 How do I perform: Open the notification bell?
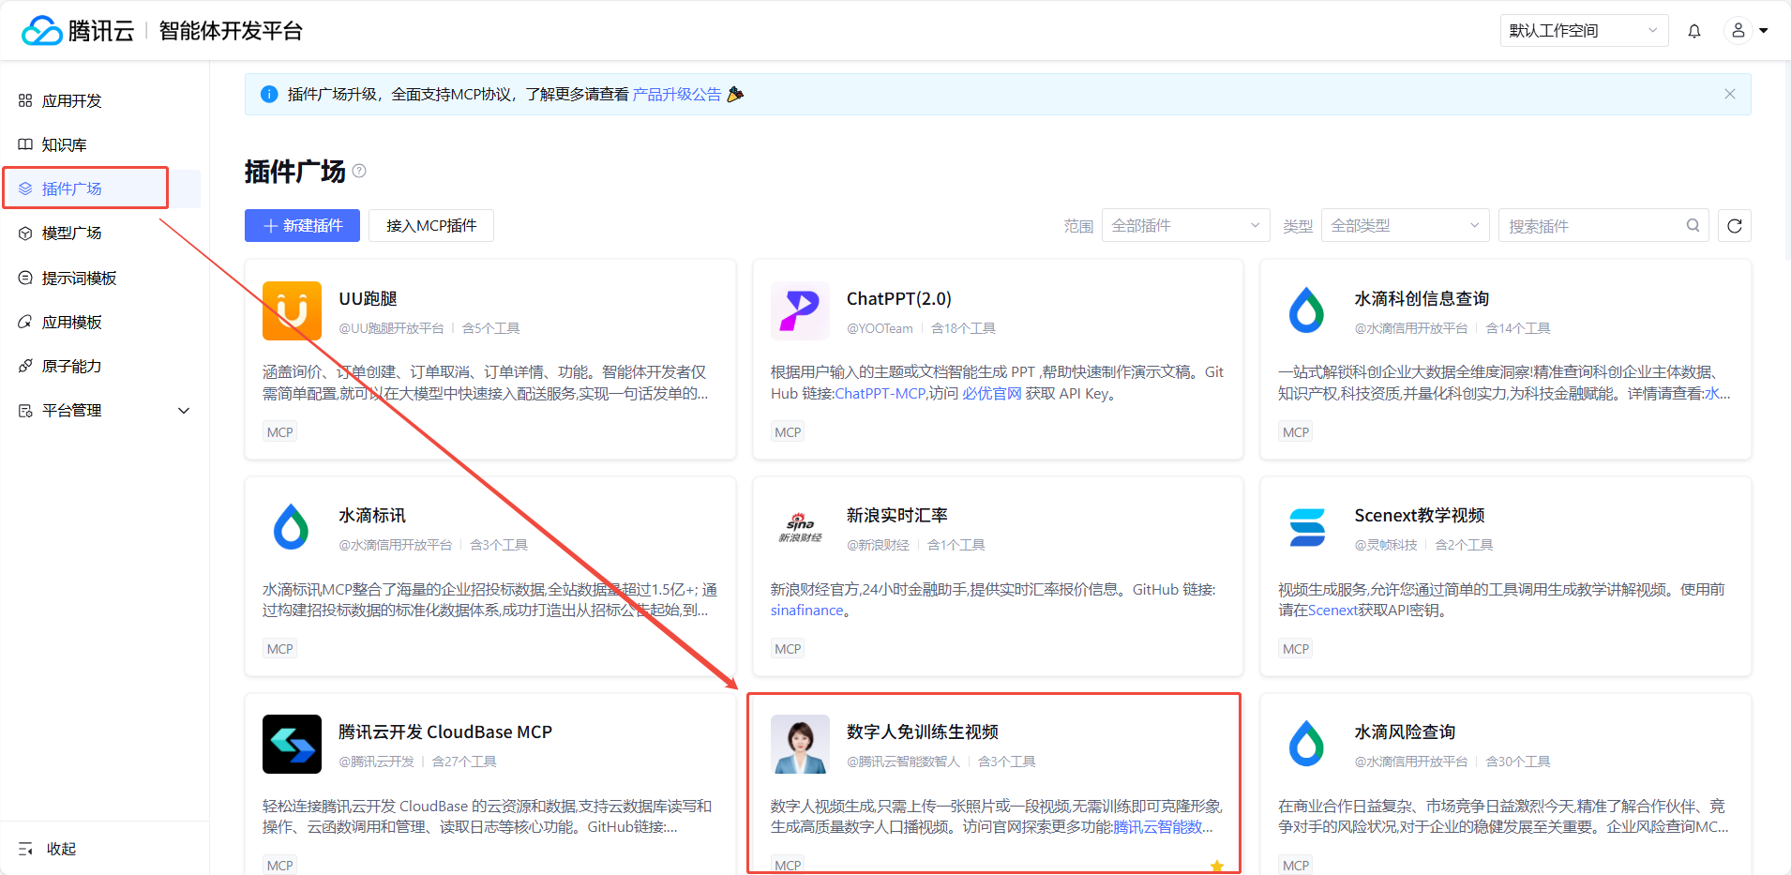[1694, 31]
